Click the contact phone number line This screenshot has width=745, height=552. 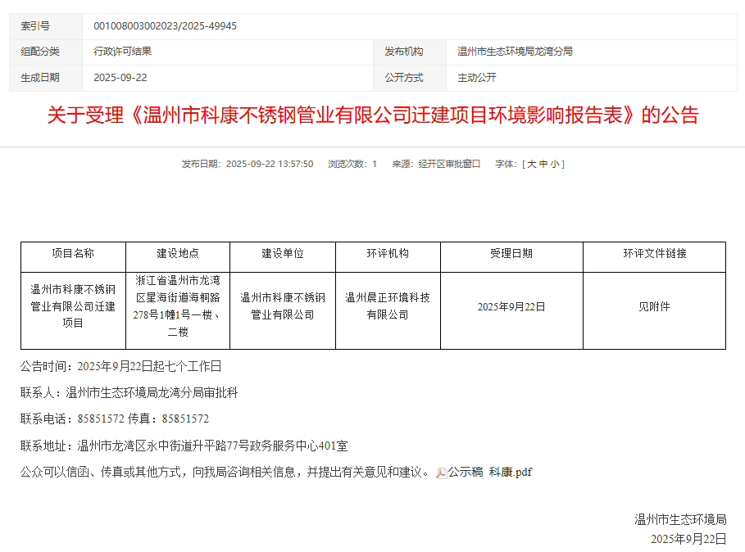coord(115,419)
